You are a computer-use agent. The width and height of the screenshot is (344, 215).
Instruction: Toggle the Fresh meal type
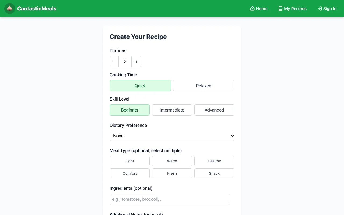point(172,173)
